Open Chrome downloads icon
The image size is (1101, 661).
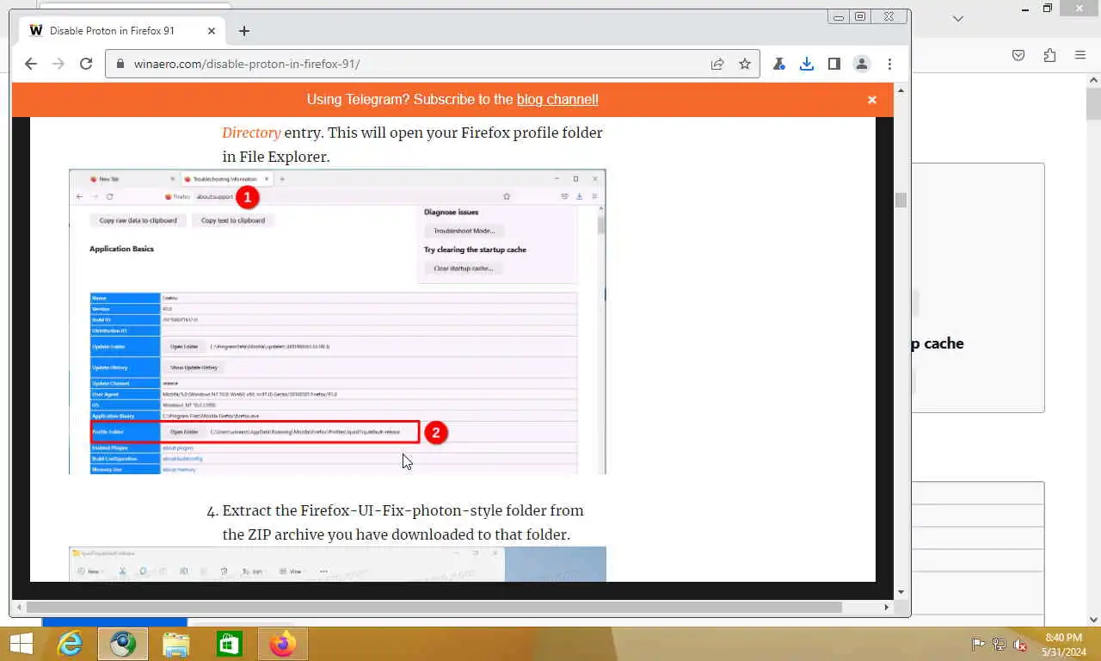click(x=807, y=64)
